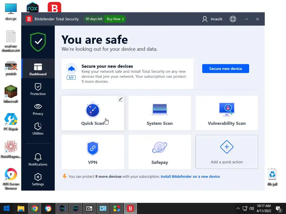The width and height of the screenshot is (286, 214).
Task: Click the Secure new device button
Action: [225, 69]
